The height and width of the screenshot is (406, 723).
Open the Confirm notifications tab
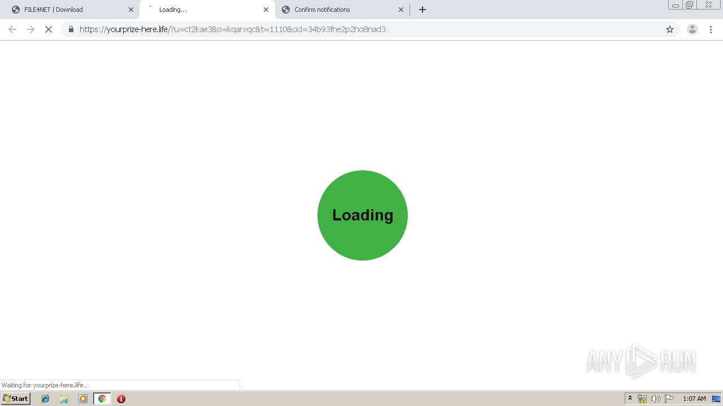coord(342,10)
